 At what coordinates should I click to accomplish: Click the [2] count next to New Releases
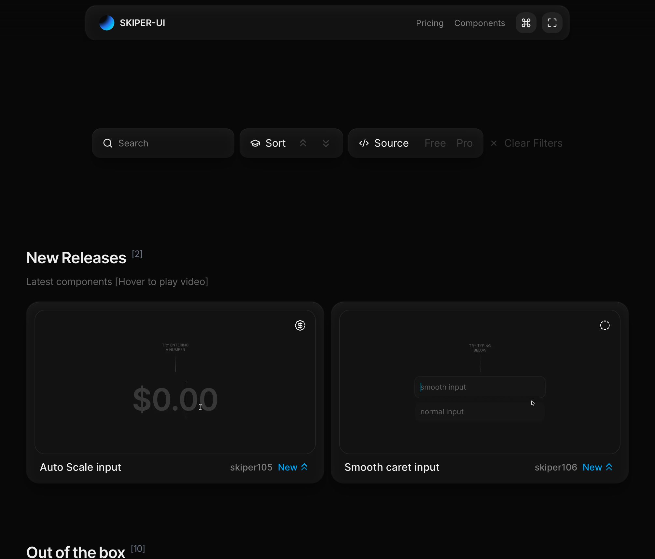tap(137, 254)
